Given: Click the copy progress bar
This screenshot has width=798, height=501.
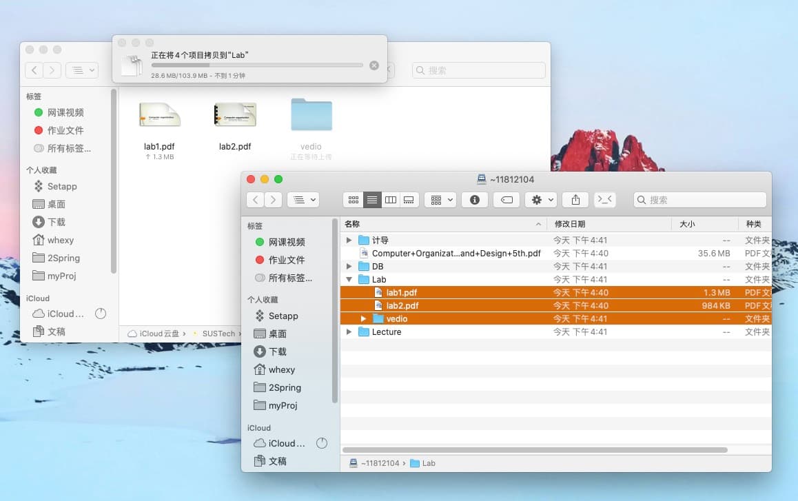Looking at the screenshot, I should (x=256, y=65).
